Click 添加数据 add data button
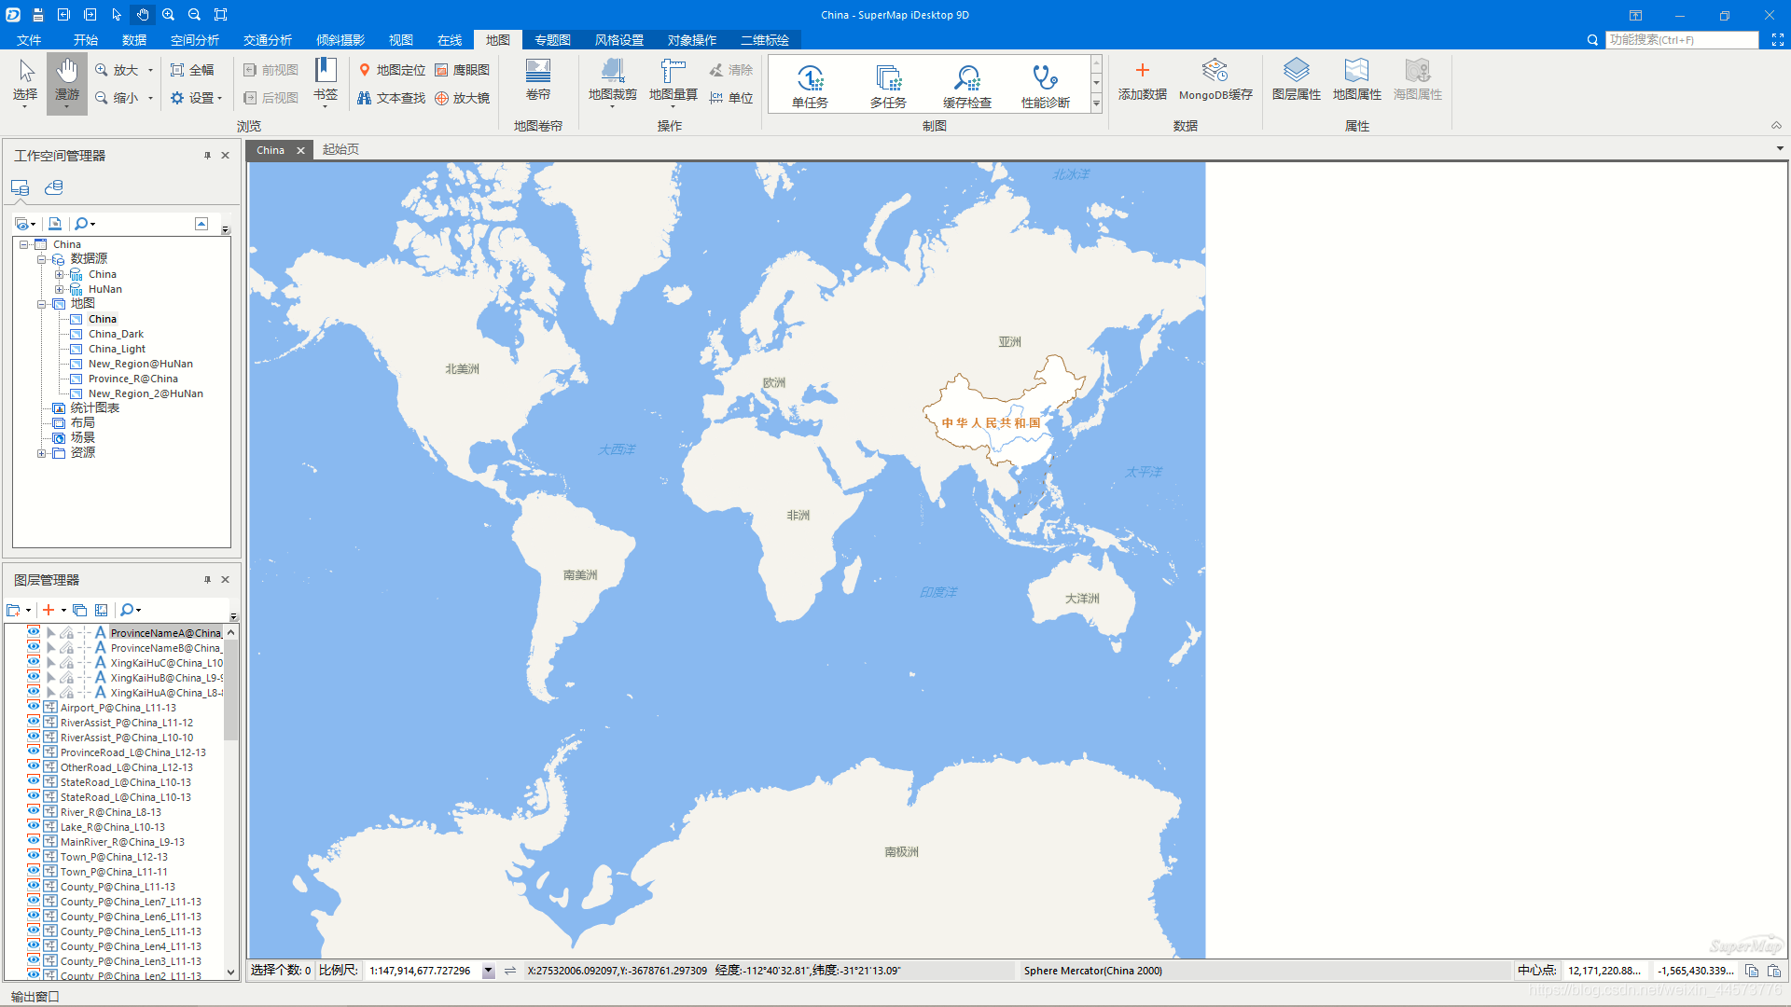1791x1007 pixels. pos(1143,80)
